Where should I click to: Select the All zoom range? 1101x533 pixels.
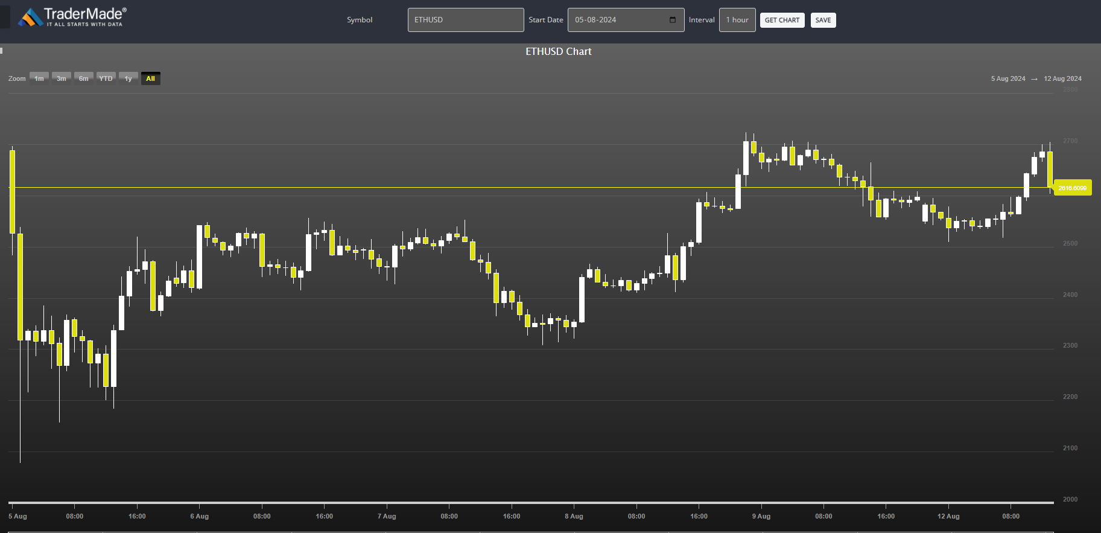tap(151, 78)
